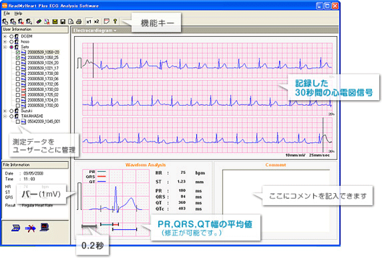Check the 20080508_1738_08 record checkbox
This screenshot has height=258, width=382.
18,74
